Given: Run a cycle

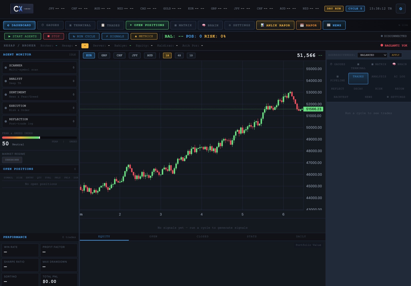Looking at the screenshot, I should [x=84, y=36].
